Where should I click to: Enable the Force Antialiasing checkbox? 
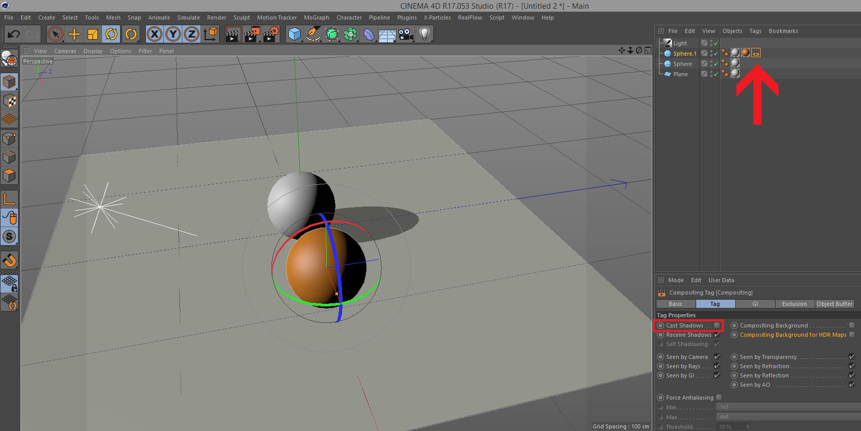point(719,398)
